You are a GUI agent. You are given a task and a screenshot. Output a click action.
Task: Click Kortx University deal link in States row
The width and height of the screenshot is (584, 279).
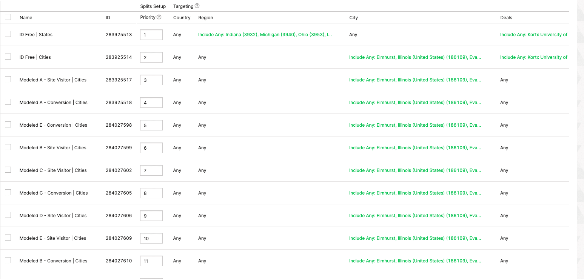534,35
